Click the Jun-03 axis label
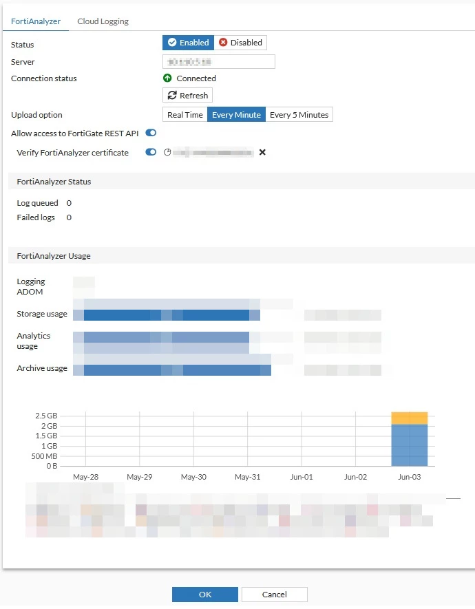 coord(410,477)
